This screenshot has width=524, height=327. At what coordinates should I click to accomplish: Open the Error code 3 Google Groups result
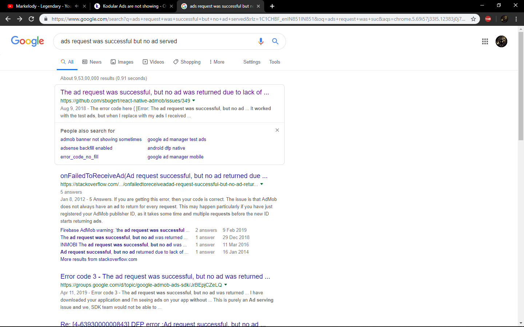pyautogui.click(x=165, y=276)
